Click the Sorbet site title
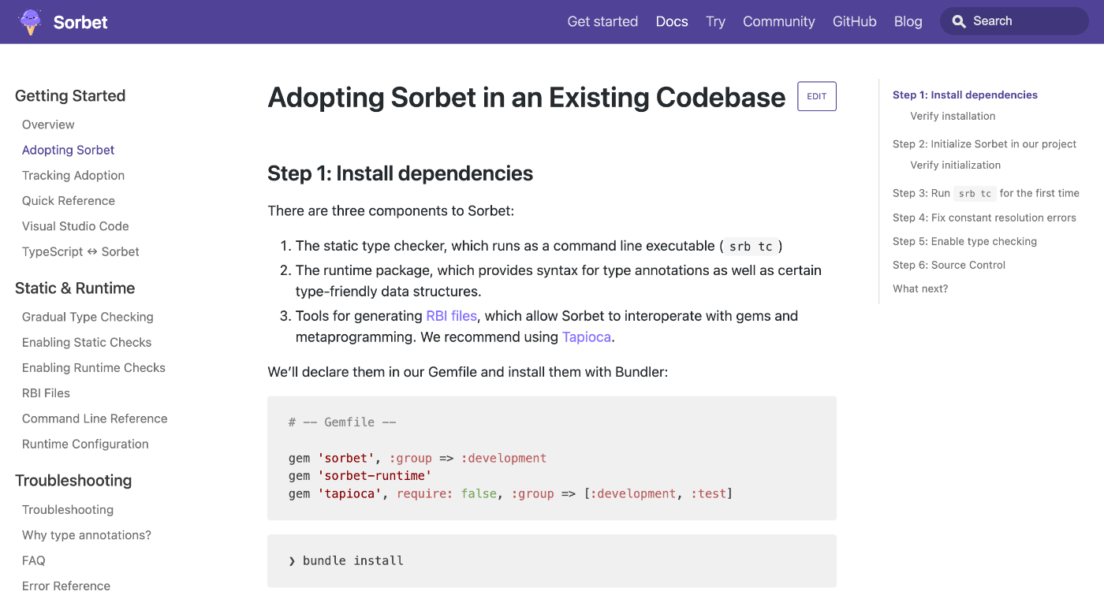This screenshot has width=1104, height=595. [x=80, y=22]
